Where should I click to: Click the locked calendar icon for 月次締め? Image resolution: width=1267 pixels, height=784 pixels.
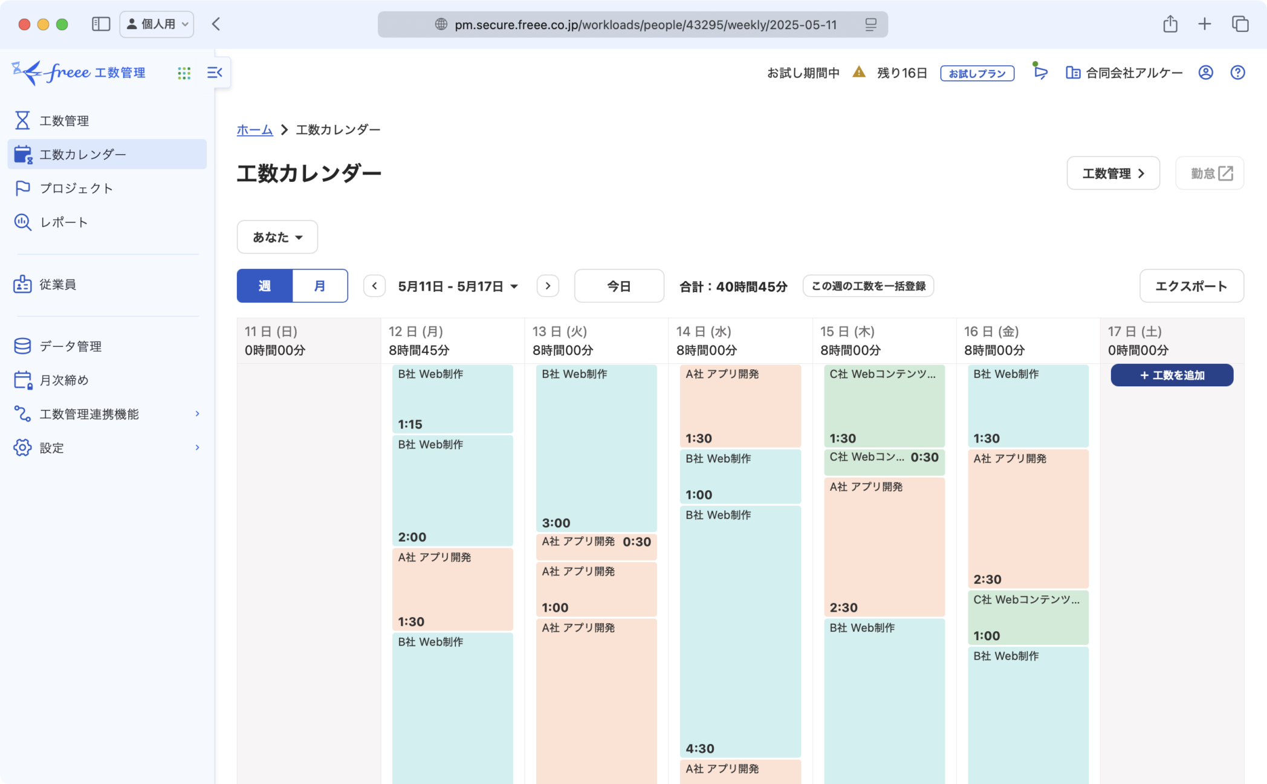coord(23,380)
